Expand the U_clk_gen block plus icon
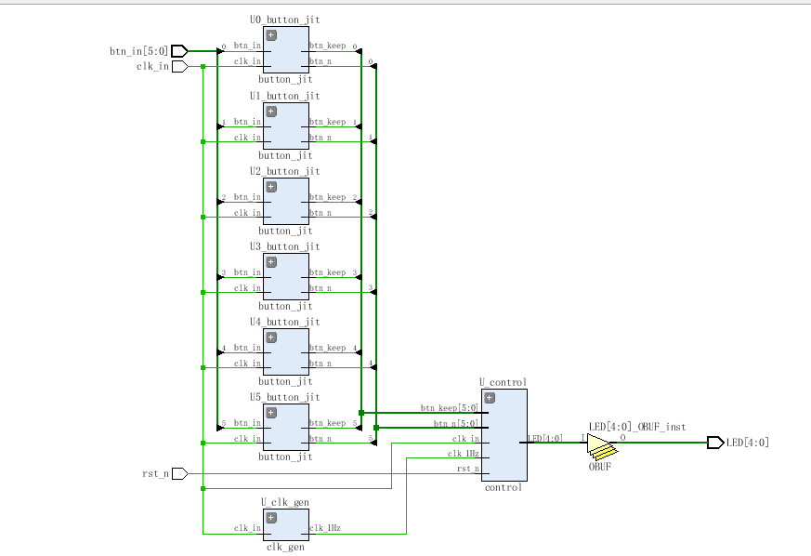This screenshot has height=556, width=811. point(271,518)
